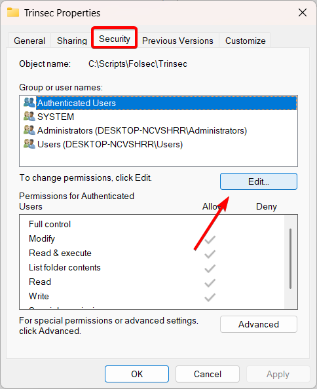Click the SYSTEM group icon
This screenshot has width=317, height=389.
tap(29, 116)
